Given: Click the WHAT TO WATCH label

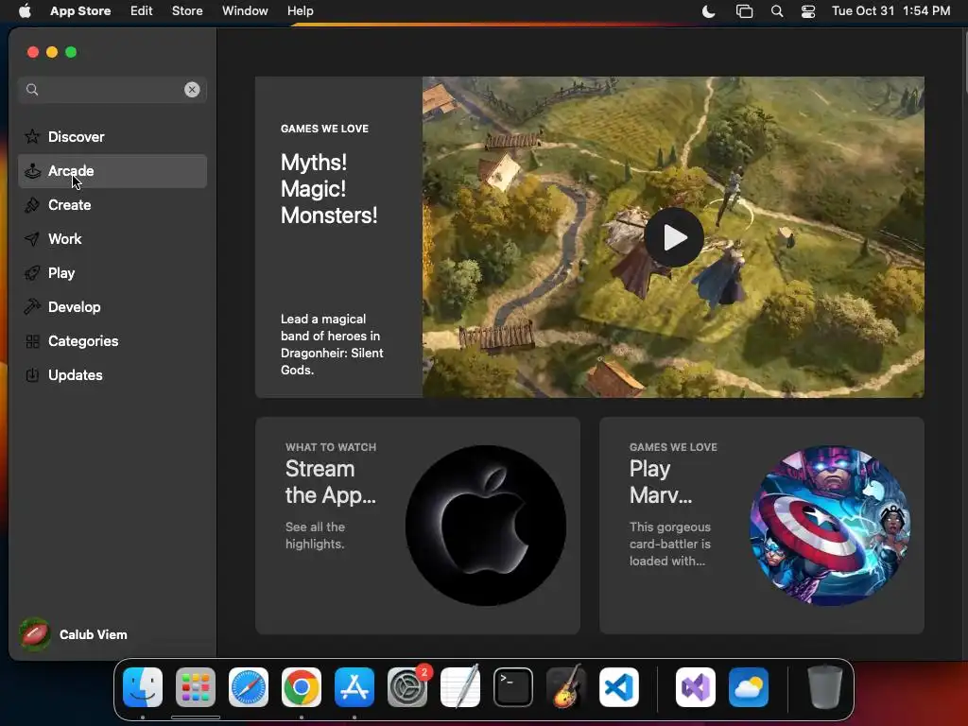Looking at the screenshot, I should [330, 447].
